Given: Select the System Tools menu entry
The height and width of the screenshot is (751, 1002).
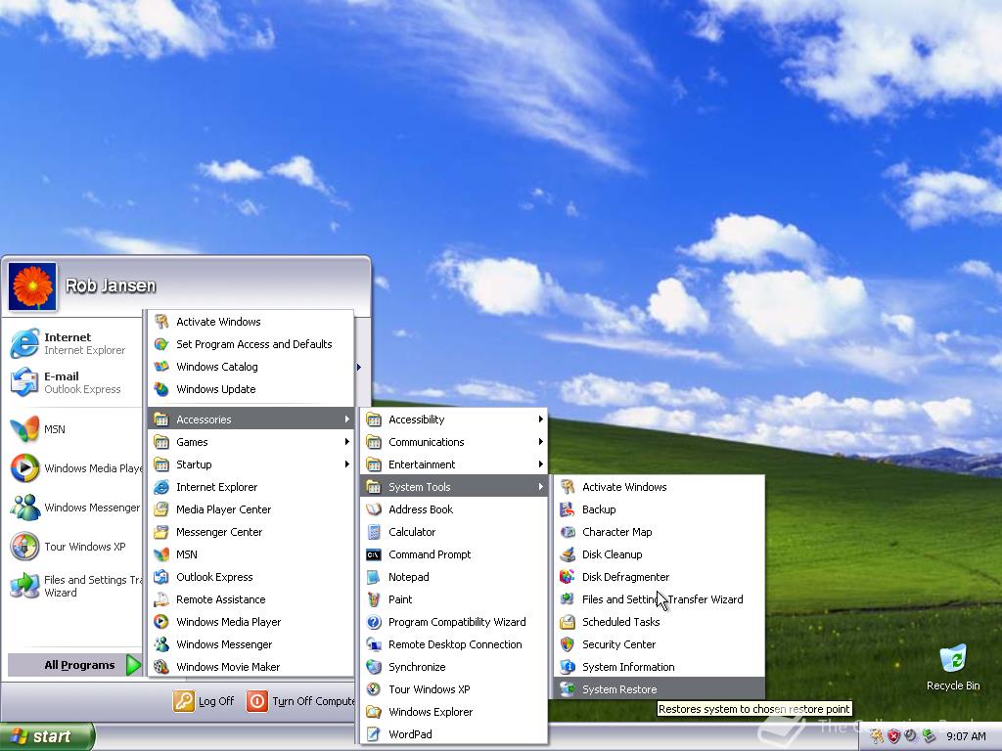Looking at the screenshot, I should click(x=423, y=486).
